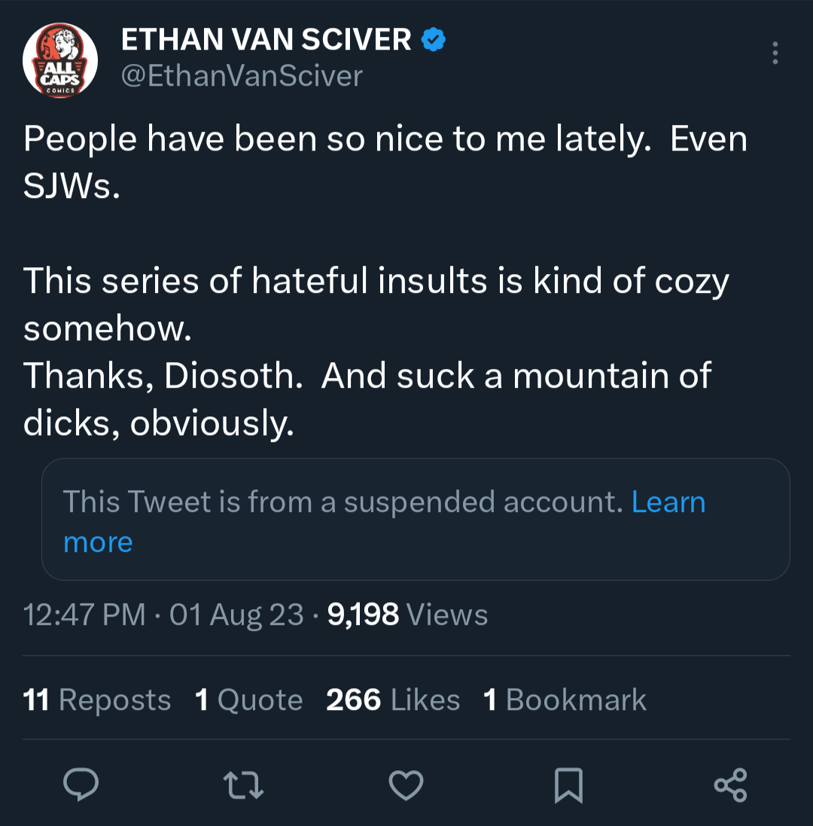Image resolution: width=813 pixels, height=826 pixels.
Task: Show who gave the 266 Likes
Action: pos(392,700)
